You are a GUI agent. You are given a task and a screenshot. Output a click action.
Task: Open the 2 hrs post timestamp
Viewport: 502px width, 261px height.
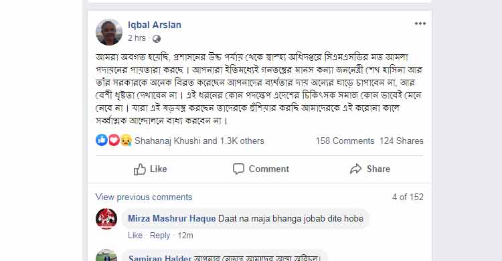click(137, 38)
